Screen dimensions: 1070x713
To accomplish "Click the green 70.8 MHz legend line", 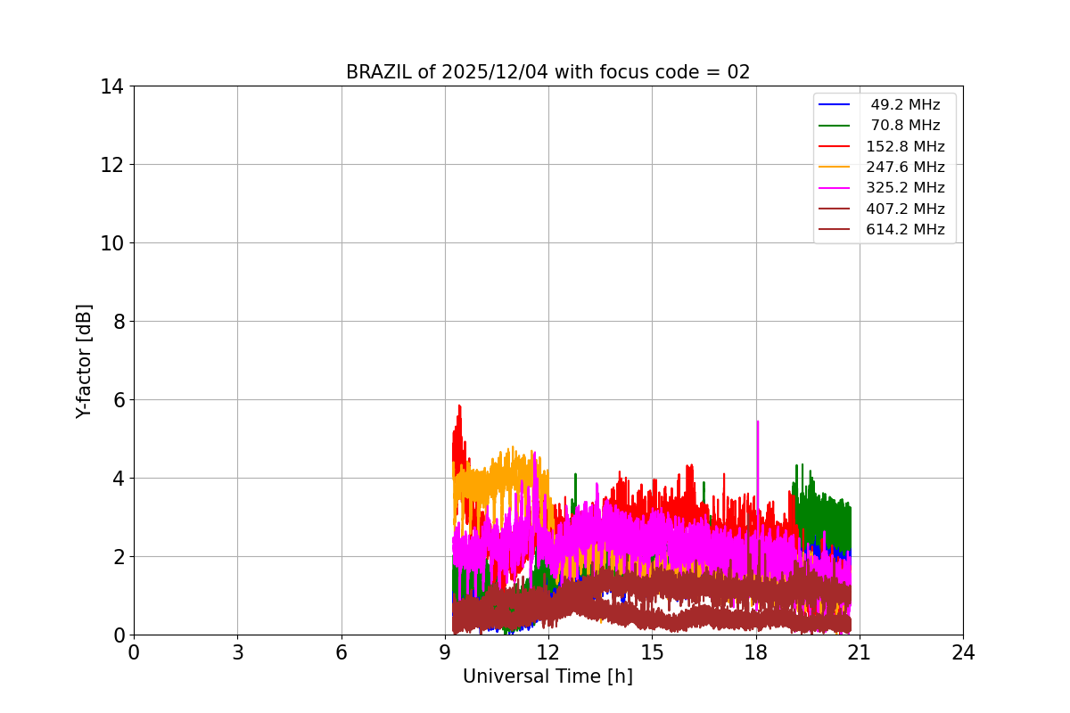I will tap(835, 126).
